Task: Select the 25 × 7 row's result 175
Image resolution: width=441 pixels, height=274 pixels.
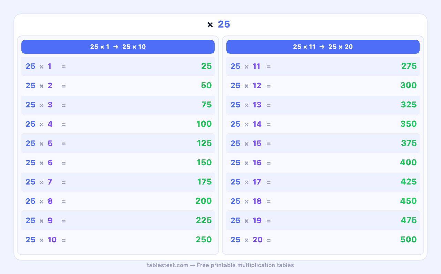Action: tap(204, 182)
